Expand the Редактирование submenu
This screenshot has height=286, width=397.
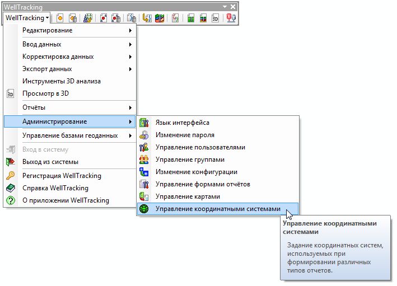[70, 30]
